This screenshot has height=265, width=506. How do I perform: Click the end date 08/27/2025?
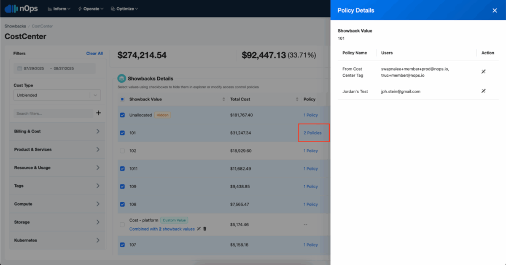[x=65, y=68]
